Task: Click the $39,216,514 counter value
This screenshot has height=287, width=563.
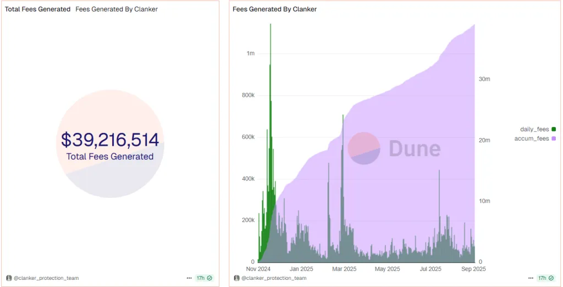Action: pyautogui.click(x=110, y=140)
